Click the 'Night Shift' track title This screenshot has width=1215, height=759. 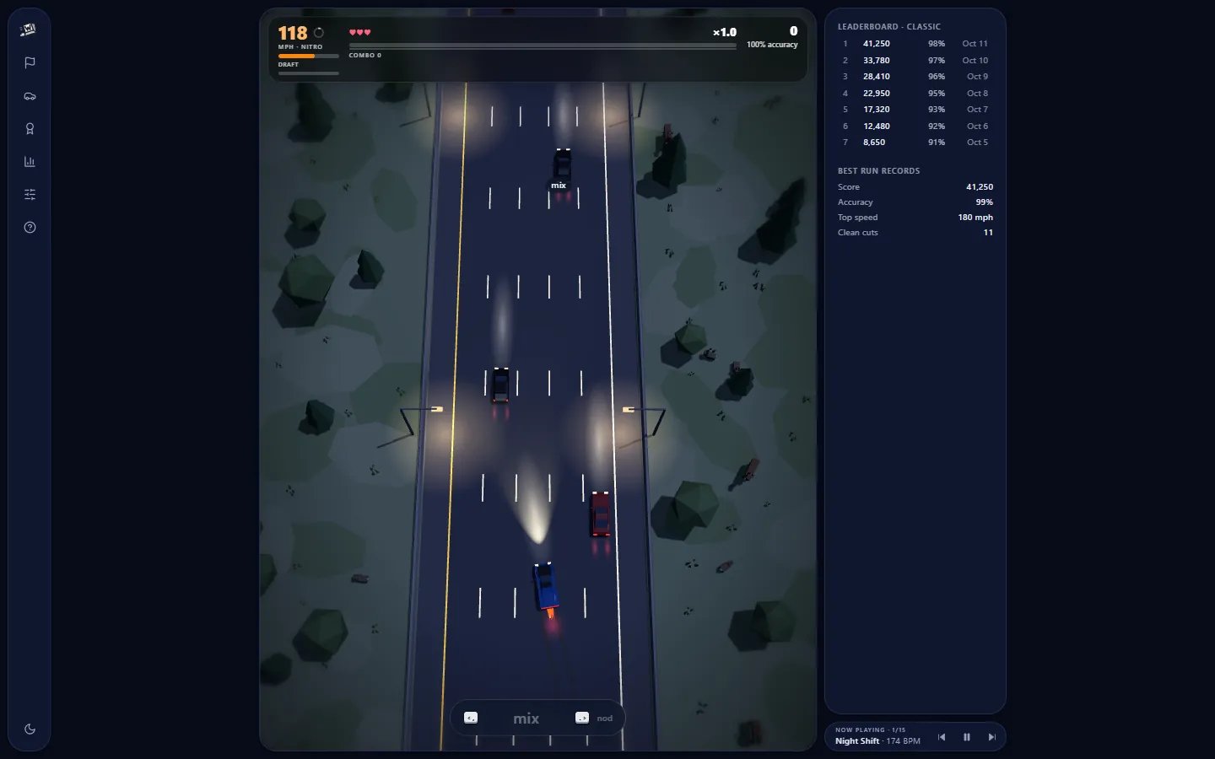click(x=857, y=741)
